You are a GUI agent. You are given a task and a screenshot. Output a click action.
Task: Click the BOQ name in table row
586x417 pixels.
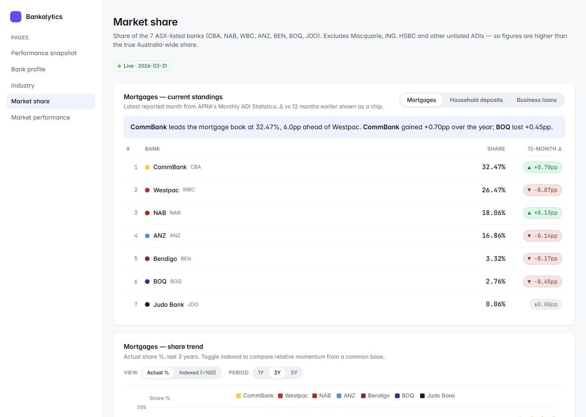(x=160, y=281)
